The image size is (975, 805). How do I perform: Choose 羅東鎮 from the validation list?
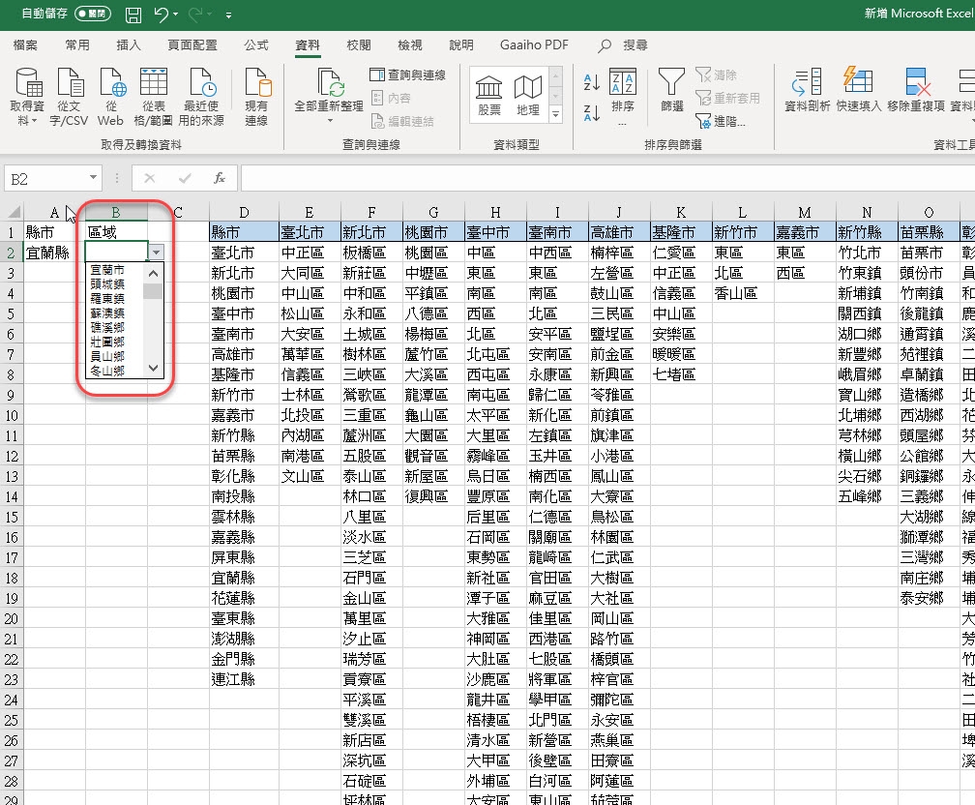(x=106, y=299)
